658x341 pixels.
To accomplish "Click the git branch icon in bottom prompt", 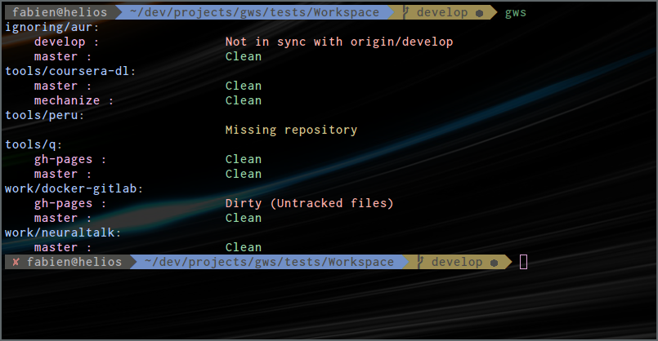I will [x=420, y=262].
